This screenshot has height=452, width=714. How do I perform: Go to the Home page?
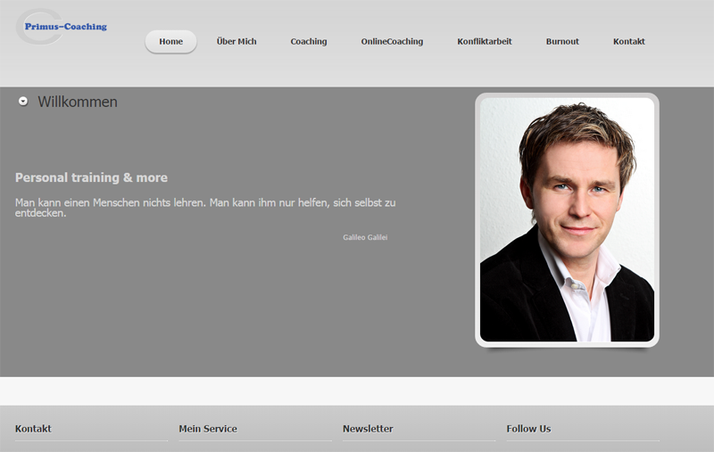pos(170,42)
